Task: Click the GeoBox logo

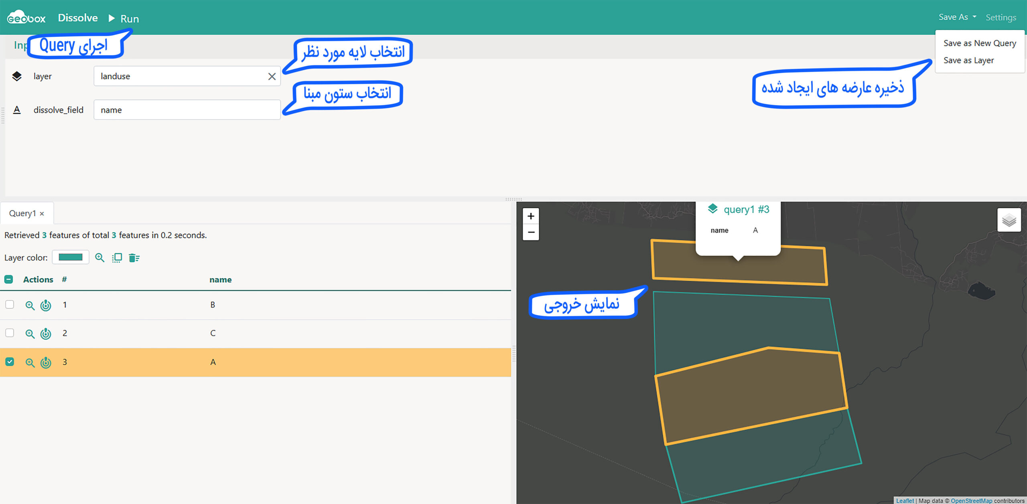Action: point(26,18)
